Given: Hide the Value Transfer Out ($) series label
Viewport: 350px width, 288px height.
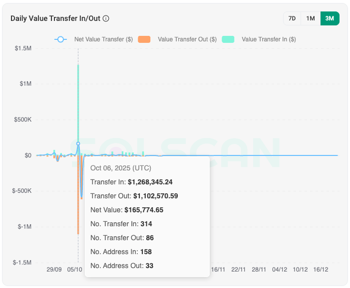Looking at the screenshot, I should pyautogui.click(x=187, y=39).
